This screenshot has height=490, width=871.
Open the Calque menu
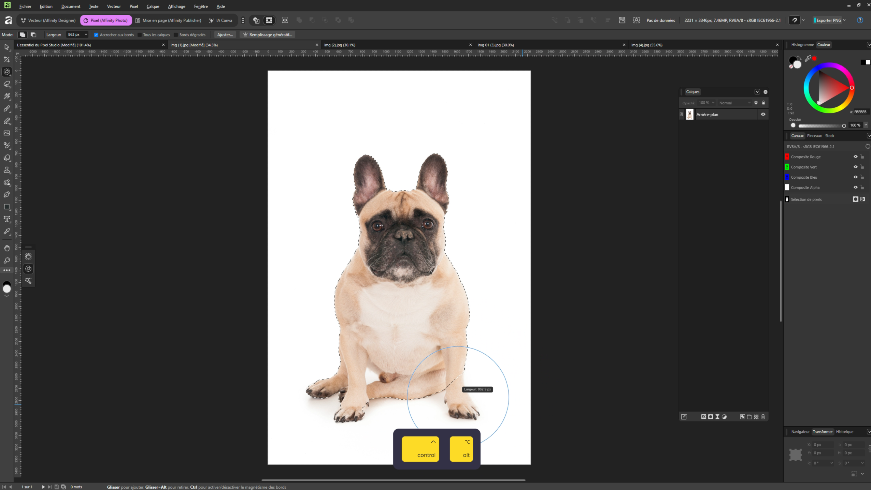tap(153, 6)
